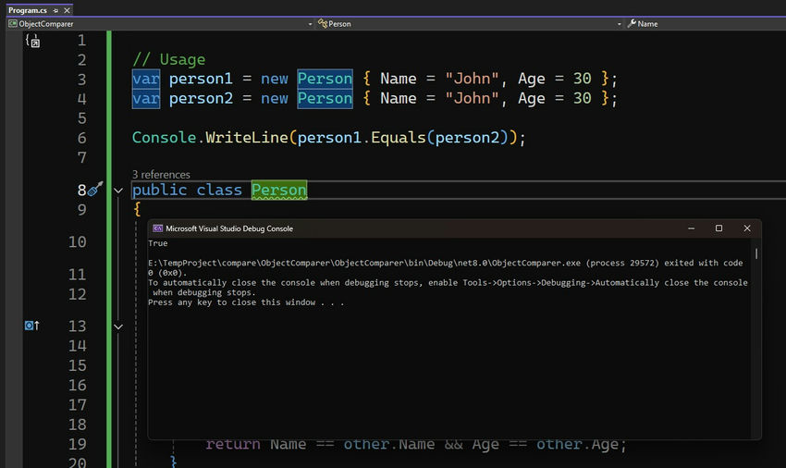This screenshot has width=786, height=468.
Task: Open the Person type navigation dropdown
Action: pos(620,24)
